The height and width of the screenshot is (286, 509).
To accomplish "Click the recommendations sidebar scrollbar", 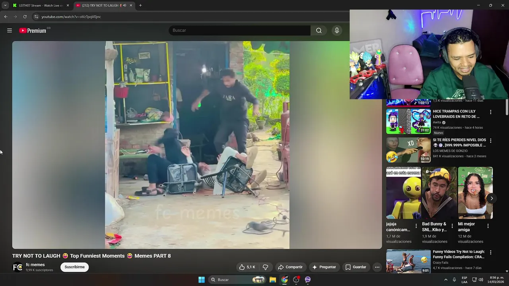I will (x=507, y=107).
